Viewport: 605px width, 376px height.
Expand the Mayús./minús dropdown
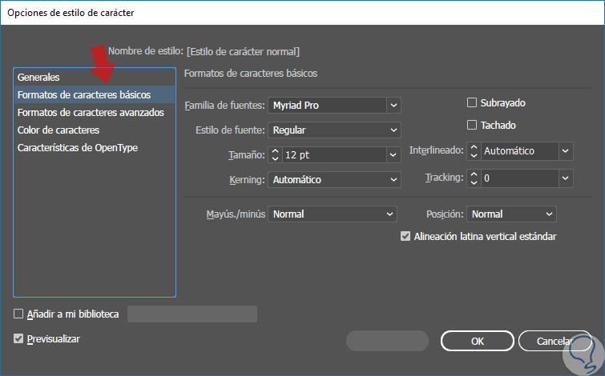click(390, 214)
